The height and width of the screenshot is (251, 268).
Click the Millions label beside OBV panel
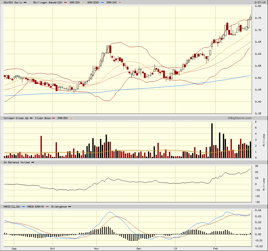[264, 184]
